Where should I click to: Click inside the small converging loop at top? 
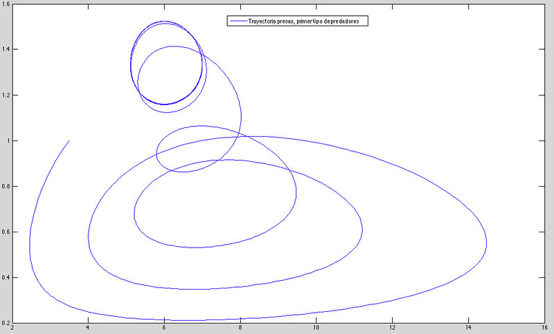(166, 64)
